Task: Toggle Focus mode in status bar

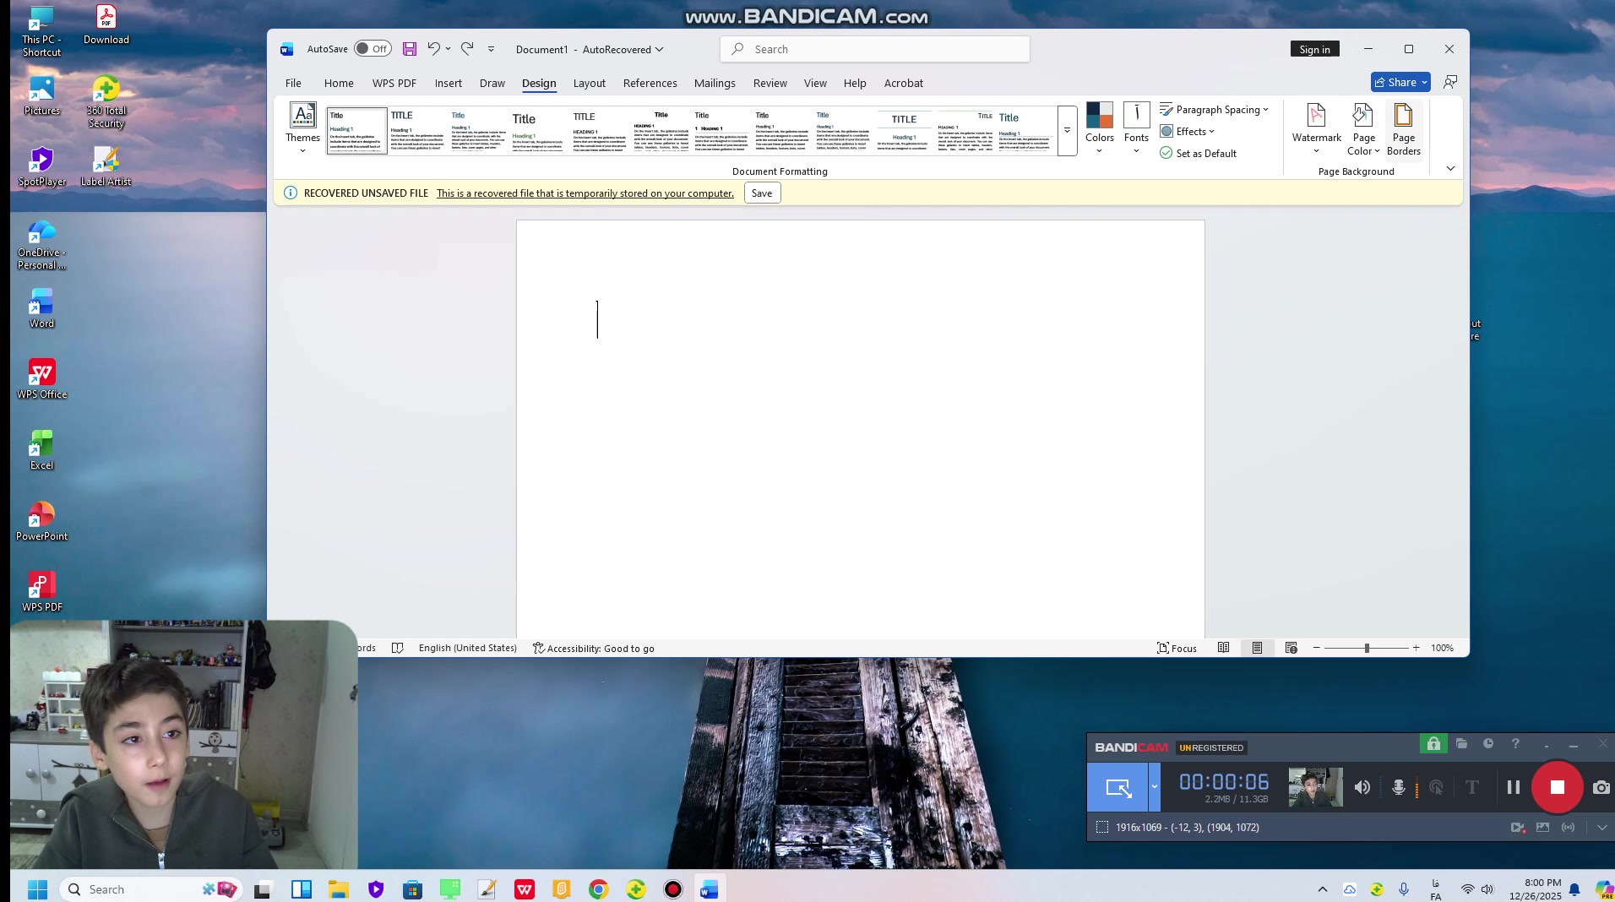Action: (1177, 648)
